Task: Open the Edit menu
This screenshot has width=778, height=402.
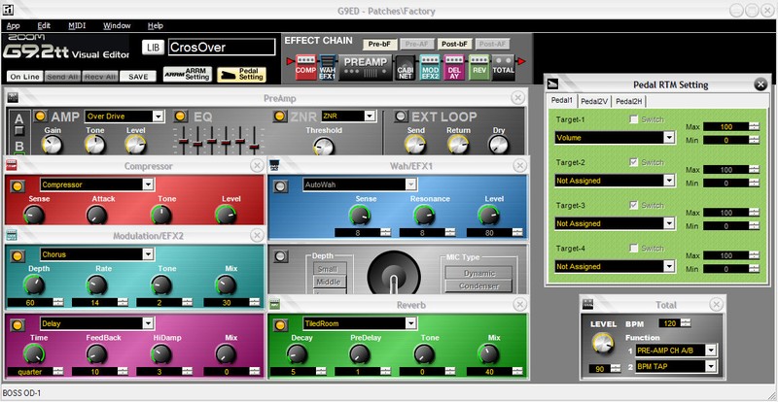Action: 44,26
